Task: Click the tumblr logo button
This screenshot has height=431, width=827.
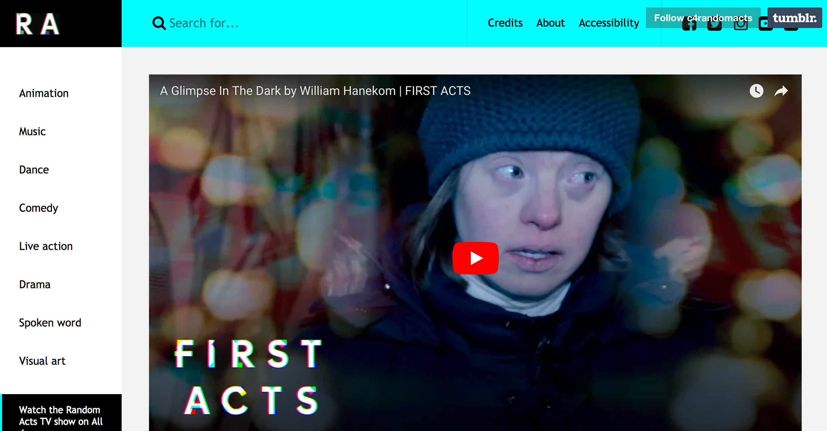Action: [x=795, y=18]
